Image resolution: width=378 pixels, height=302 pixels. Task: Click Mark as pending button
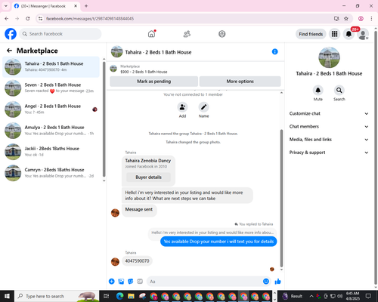tap(153, 82)
